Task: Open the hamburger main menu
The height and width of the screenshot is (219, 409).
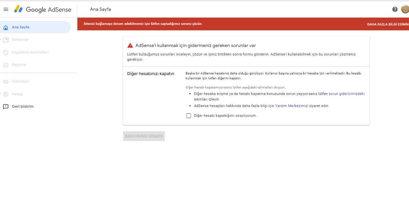Action: [x=5, y=9]
